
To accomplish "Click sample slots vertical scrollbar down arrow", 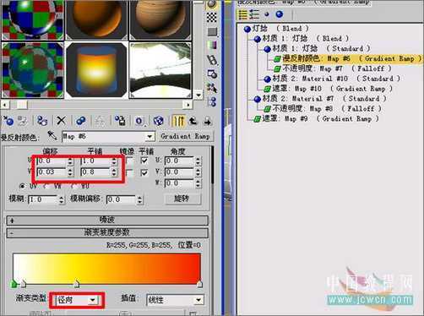I will coord(198,95).
